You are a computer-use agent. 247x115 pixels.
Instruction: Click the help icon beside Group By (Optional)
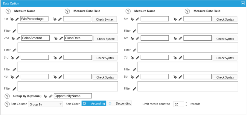(x=7, y=96)
